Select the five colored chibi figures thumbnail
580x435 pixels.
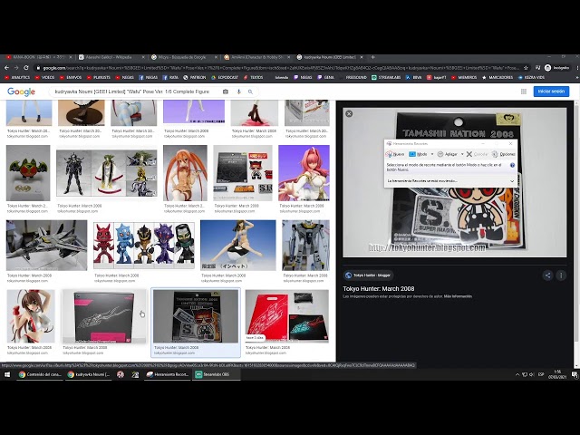click(144, 246)
